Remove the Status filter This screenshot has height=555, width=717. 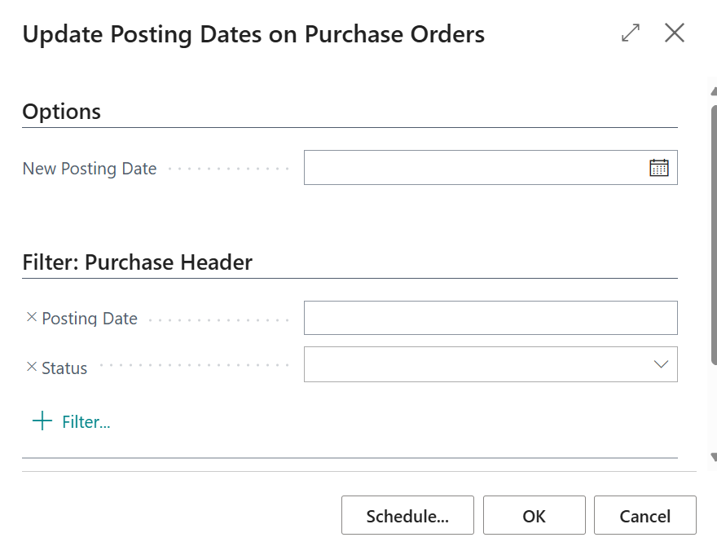pos(32,367)
